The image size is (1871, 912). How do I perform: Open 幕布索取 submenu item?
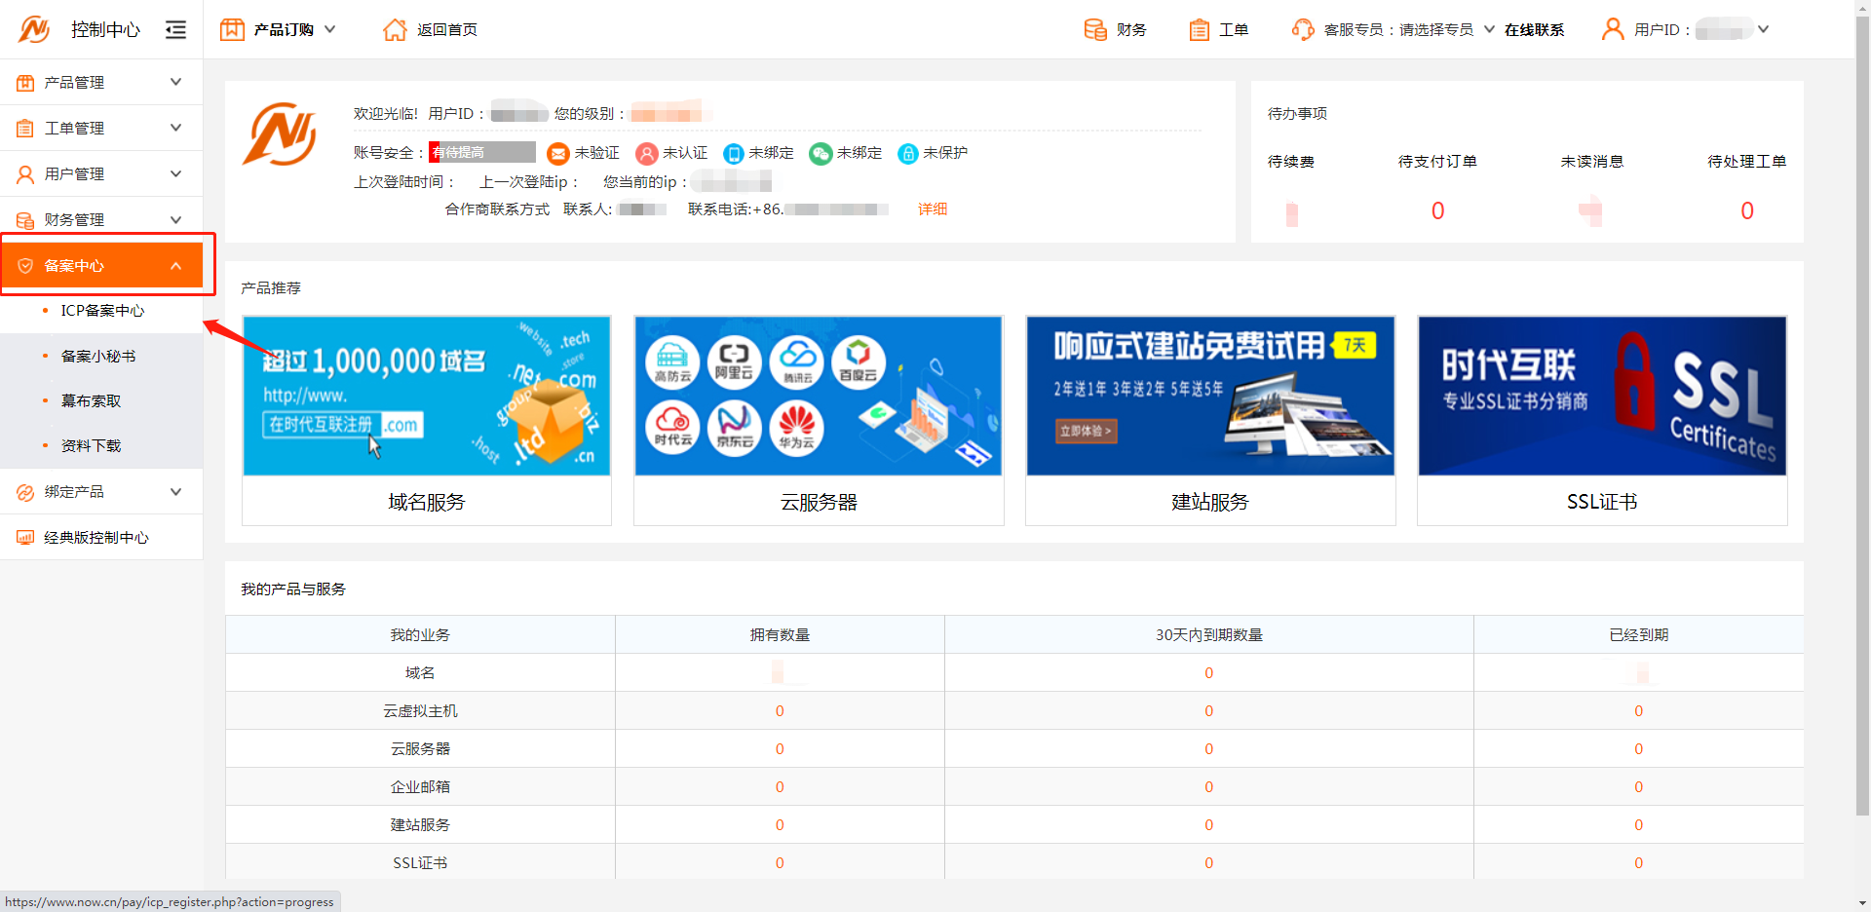(92, 401)
